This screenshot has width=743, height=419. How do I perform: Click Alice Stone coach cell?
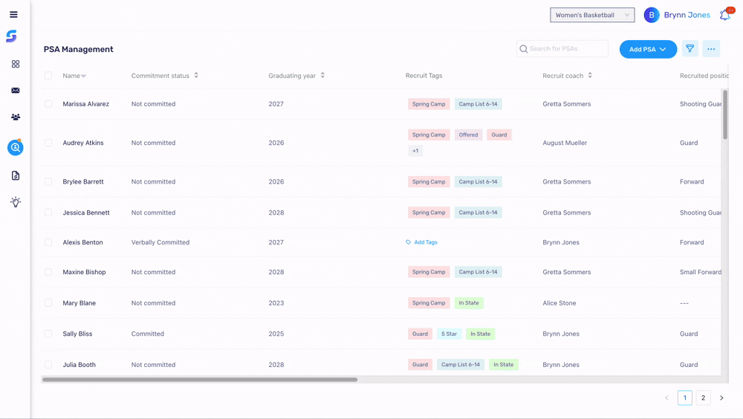559,303
